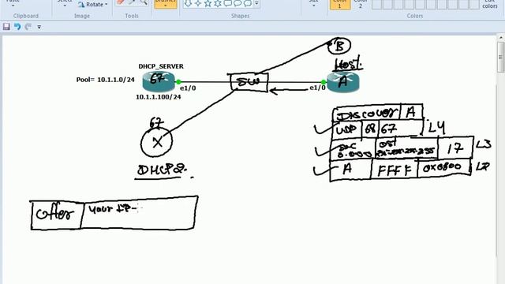Viewport: 505px width, 284px height.
Task: Choose the cloud callout shape
Action: click(x=248, y=3)
